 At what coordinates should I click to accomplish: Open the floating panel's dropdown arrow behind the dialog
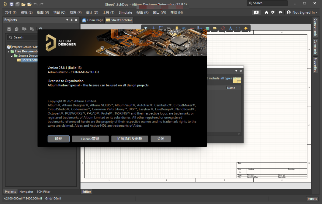pos(236,71)
